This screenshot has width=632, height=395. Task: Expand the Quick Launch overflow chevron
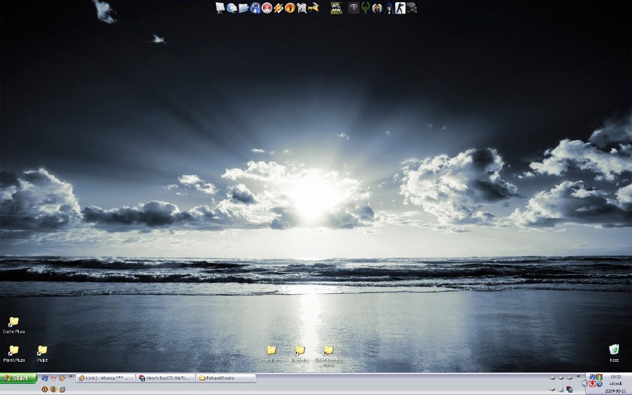tap(70, 376)
